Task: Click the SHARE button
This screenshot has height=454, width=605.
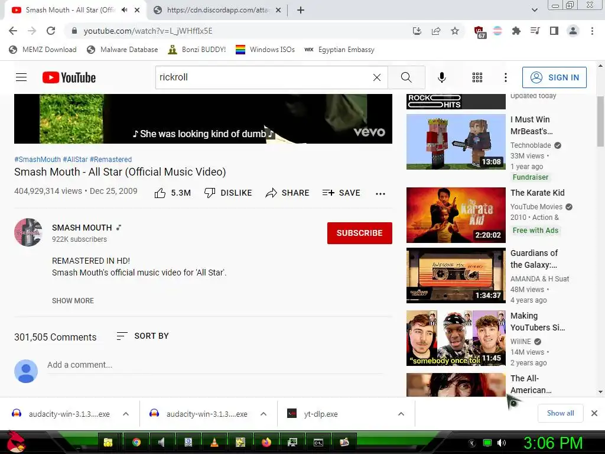Action: (288, 193)
